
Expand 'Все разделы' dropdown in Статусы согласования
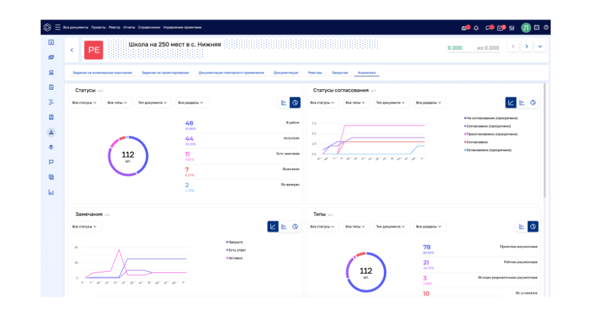tap(431, 102)
